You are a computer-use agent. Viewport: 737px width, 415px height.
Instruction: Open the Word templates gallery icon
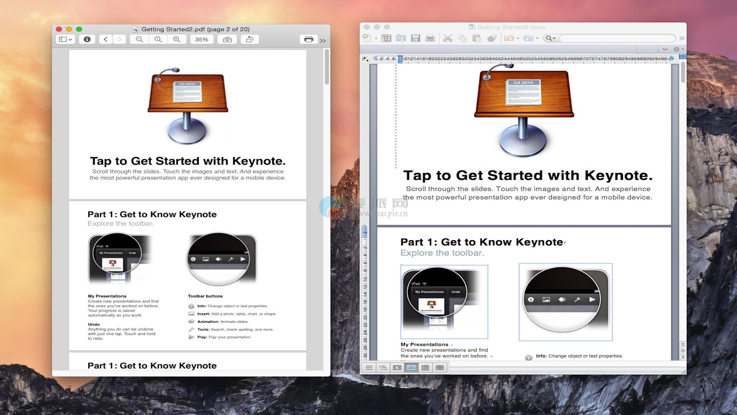click(x=386, y=38)
